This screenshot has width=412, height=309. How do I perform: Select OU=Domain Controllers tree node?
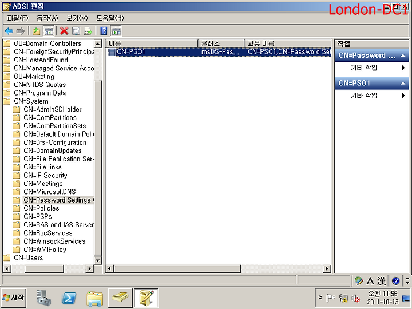click(47, 43)
